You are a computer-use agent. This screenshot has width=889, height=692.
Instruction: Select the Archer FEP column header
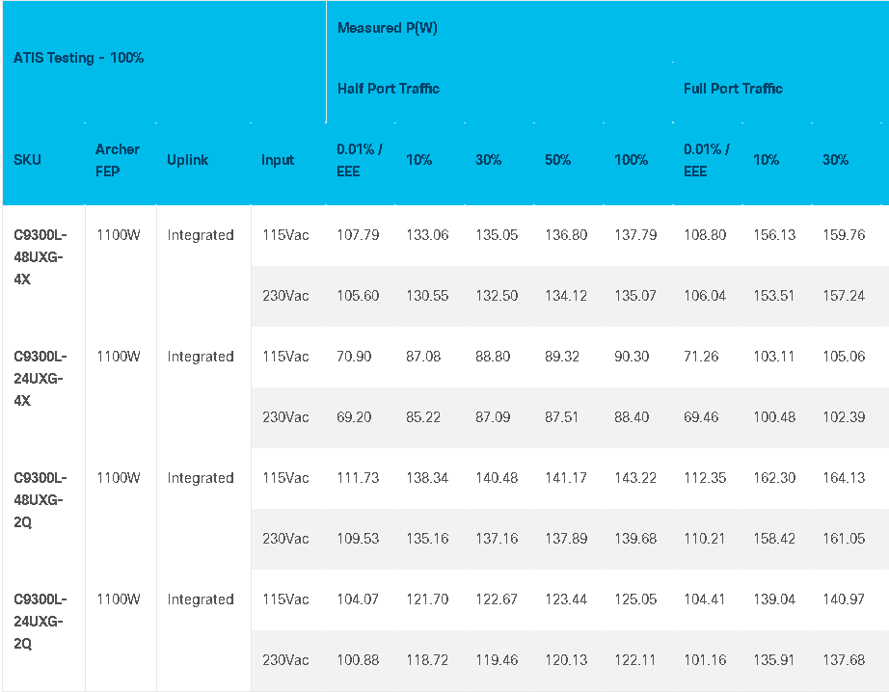(x=118, y=160)
